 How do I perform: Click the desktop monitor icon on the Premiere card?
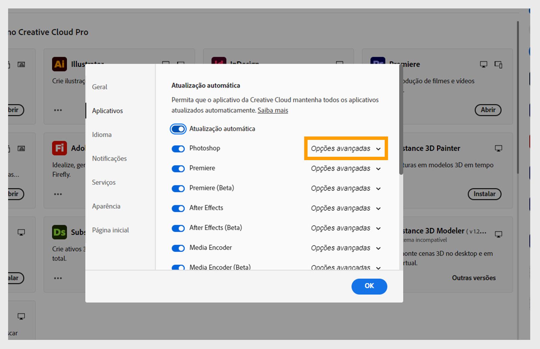coord(484,64)
